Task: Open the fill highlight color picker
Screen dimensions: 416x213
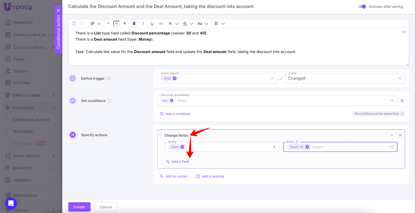Action: click(185, 23)
